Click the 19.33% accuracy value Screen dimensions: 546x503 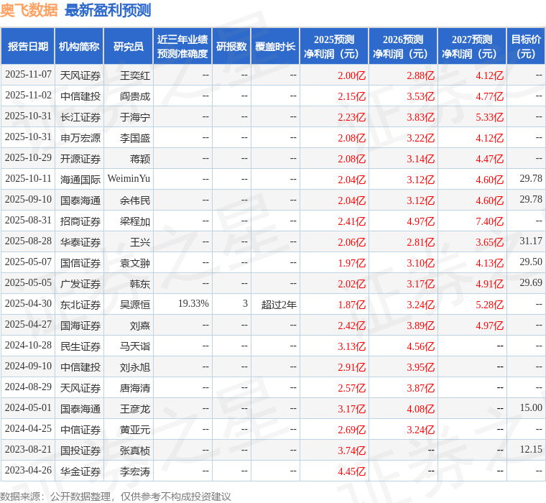tap(193, 304)
